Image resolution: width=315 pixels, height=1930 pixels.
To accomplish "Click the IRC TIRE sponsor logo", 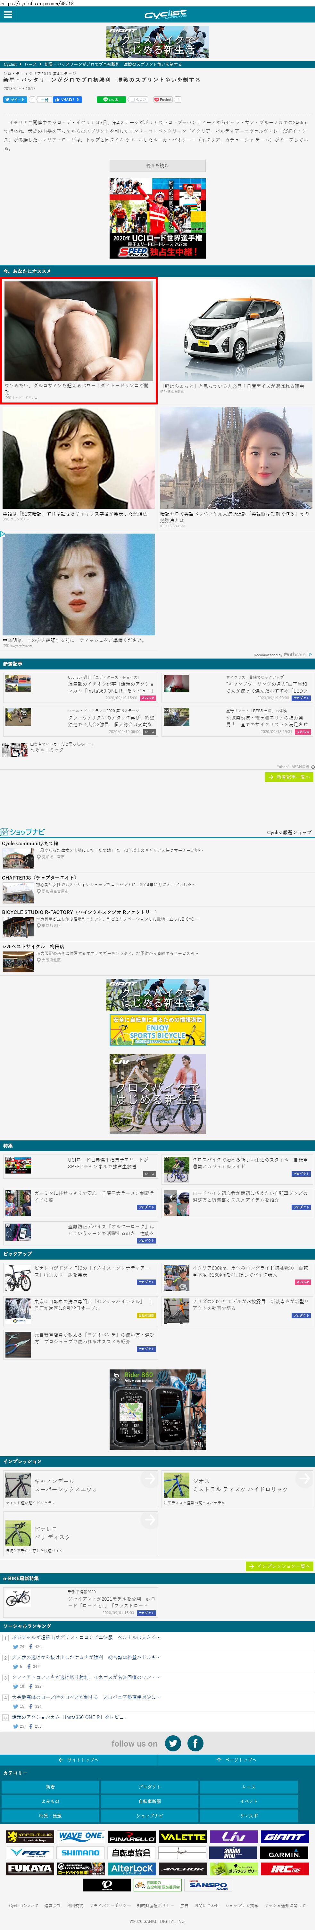I will pos(284,1869).
